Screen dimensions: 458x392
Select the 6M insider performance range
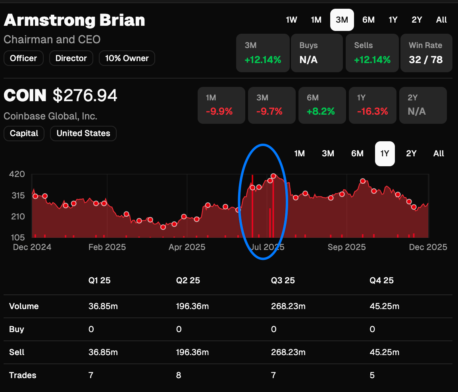pos(368,20)
